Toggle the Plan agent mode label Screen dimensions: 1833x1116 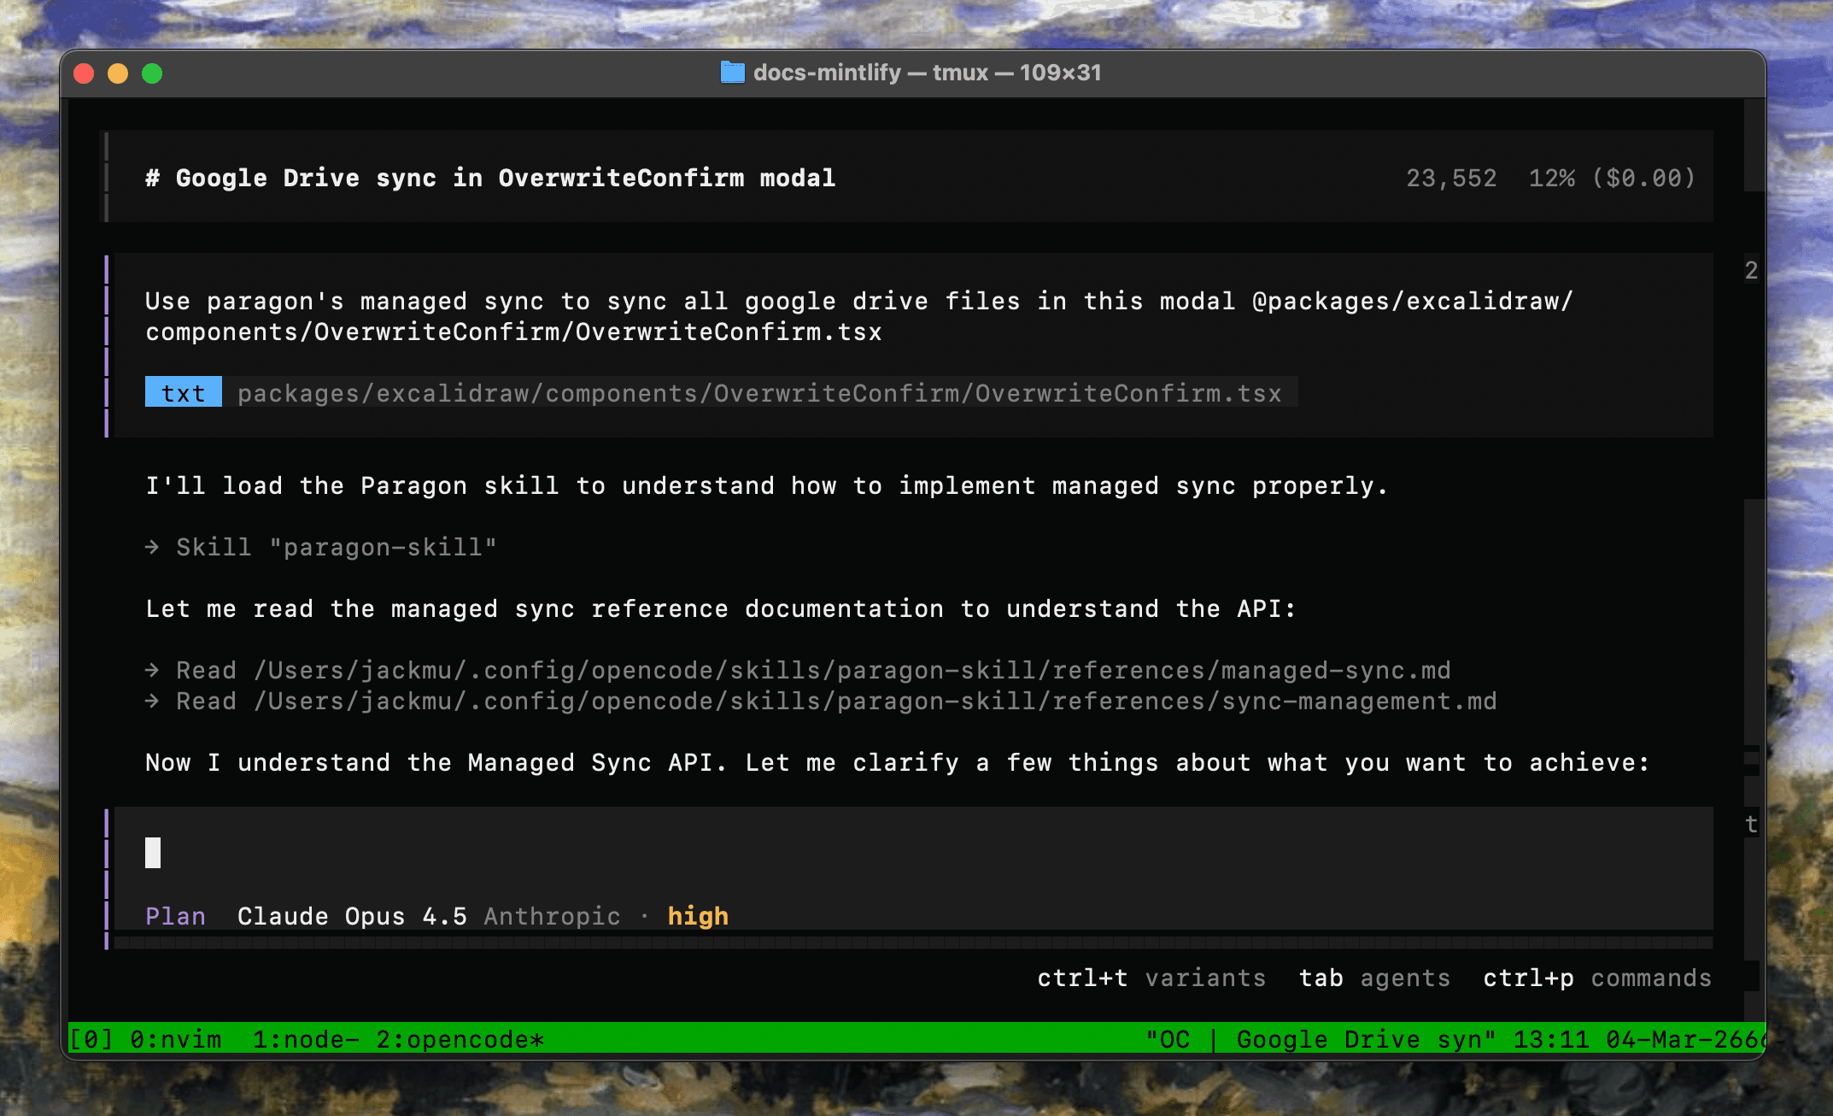[x=175, y=916]
